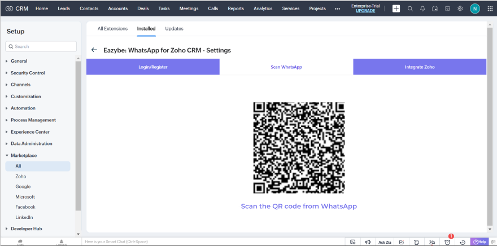Click the user profile avatar N

[474, 8]
